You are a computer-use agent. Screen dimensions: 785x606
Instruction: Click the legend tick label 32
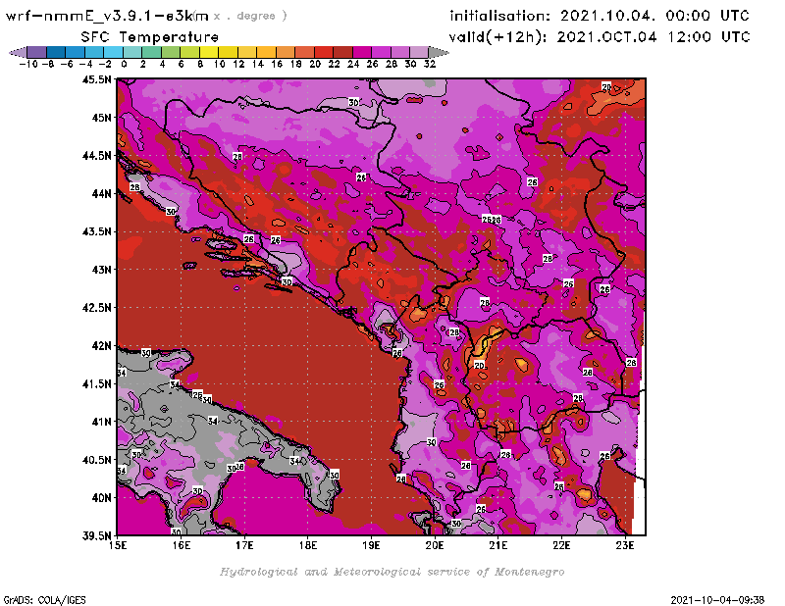click(x=430, y=64)
